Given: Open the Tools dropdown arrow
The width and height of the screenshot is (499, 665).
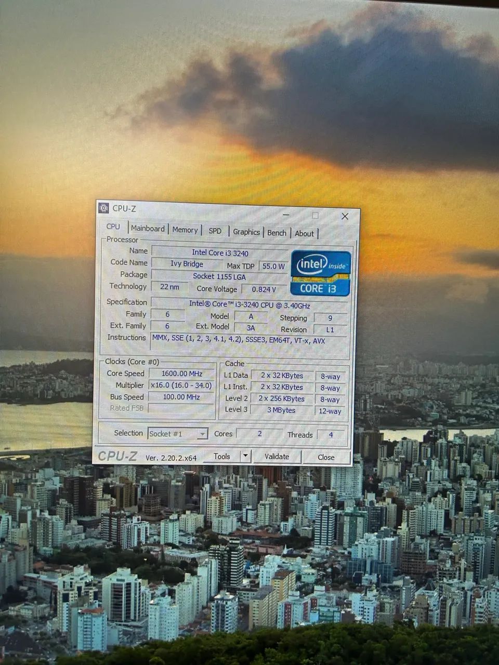Looking at the screenshot, I should pyautogui.click(x=245, y=456).
